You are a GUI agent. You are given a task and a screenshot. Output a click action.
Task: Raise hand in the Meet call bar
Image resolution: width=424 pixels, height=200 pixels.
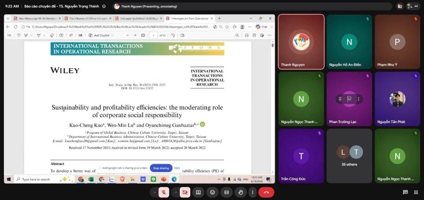tap(240, 192)
